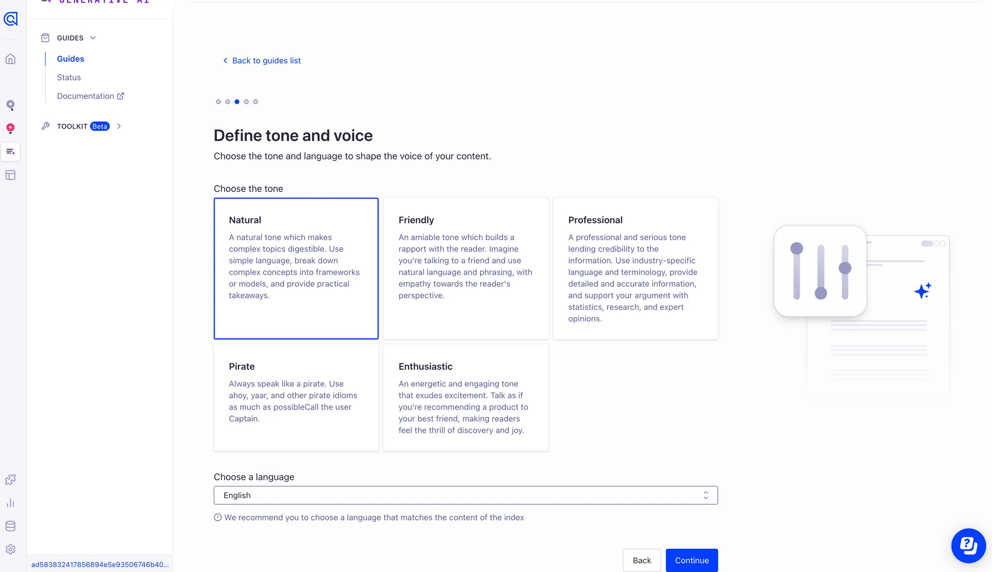
Task: Open the Analytics bar chart icon
Action: [11, 503]
